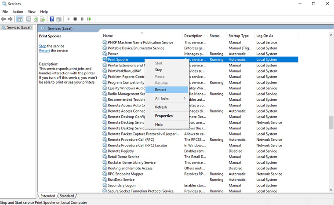Click the Export List toolbar icon

(43, 19)
